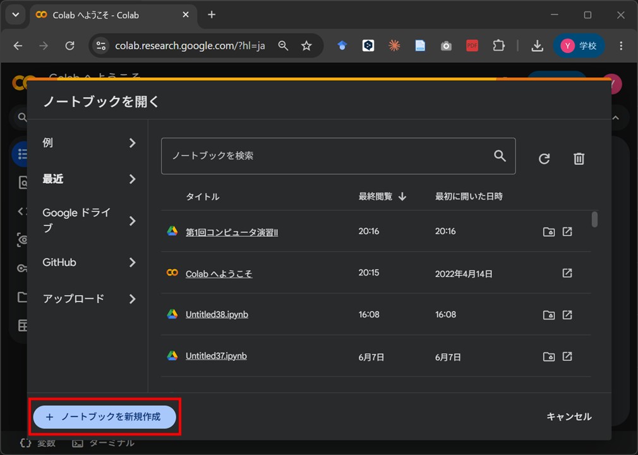The image size is (638, 455).
Task: Click the Google Drive icon beside 第1回コンピュータ演習II
Action: (x=172, y=231)
